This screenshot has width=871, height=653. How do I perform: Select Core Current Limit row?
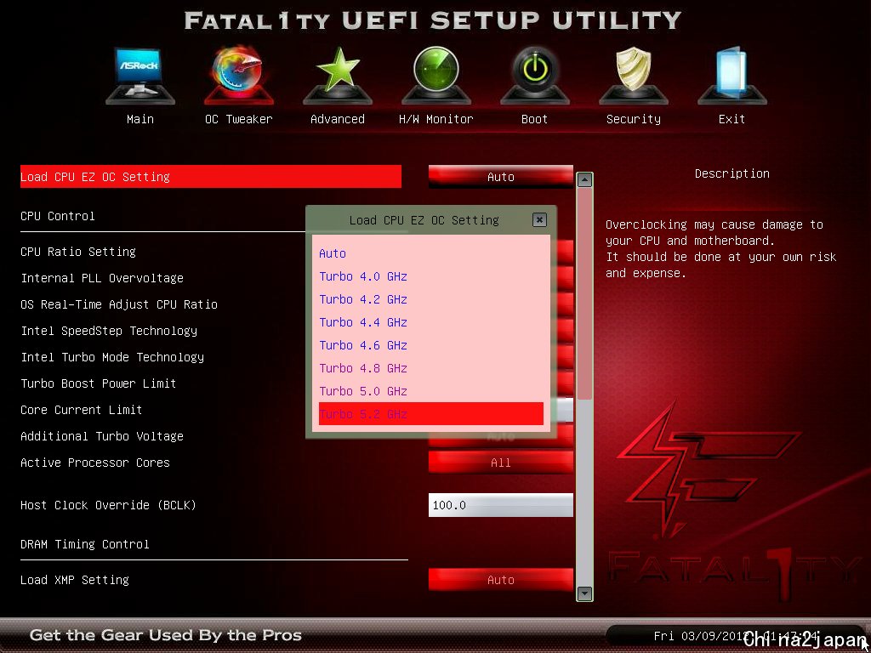81,410
